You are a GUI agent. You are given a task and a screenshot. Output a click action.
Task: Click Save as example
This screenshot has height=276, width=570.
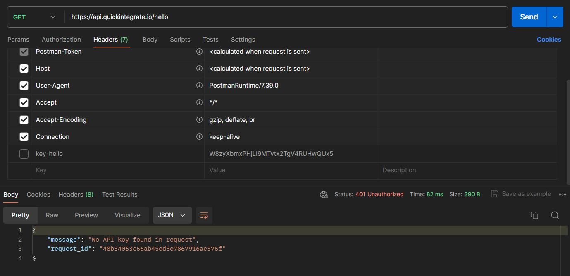[x=526, y=194]
